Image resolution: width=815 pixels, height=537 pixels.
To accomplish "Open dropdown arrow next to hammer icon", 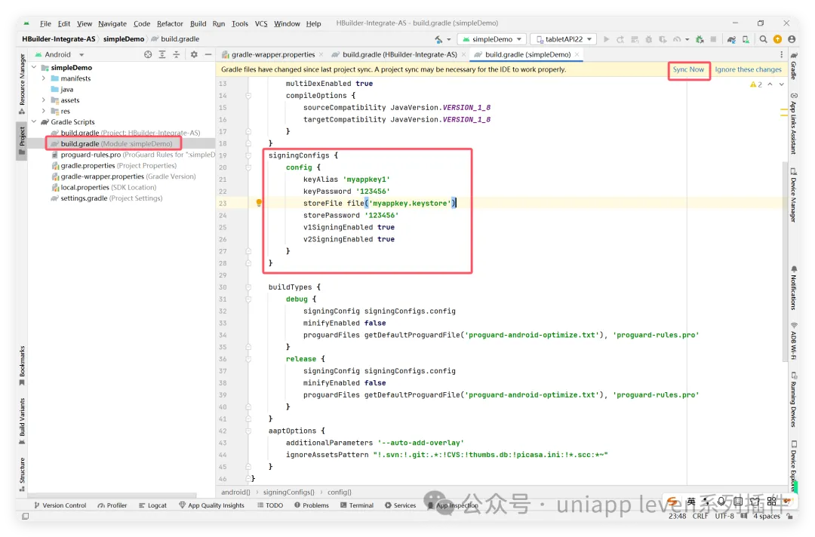I will point(448,39).
